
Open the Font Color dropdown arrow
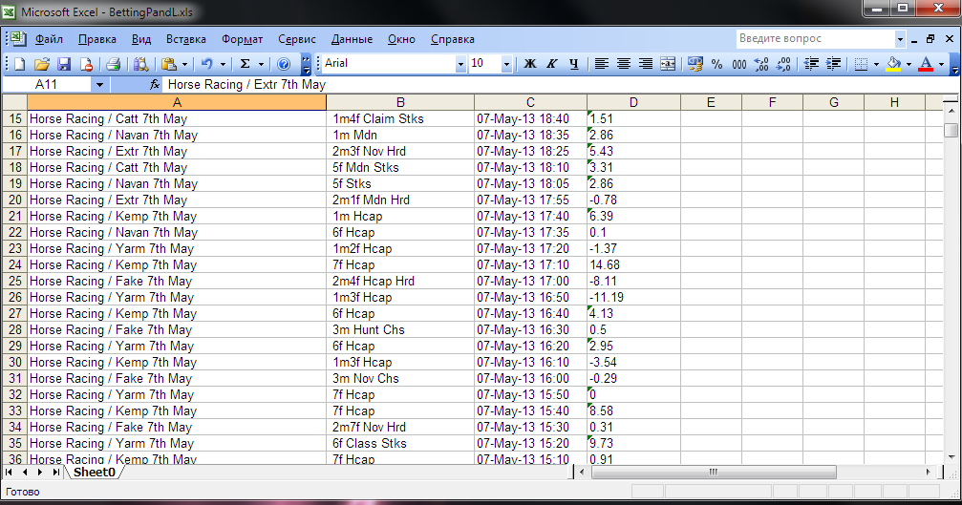coord(941,64)
